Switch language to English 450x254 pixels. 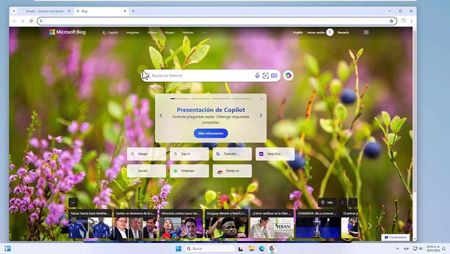(298, 32)
